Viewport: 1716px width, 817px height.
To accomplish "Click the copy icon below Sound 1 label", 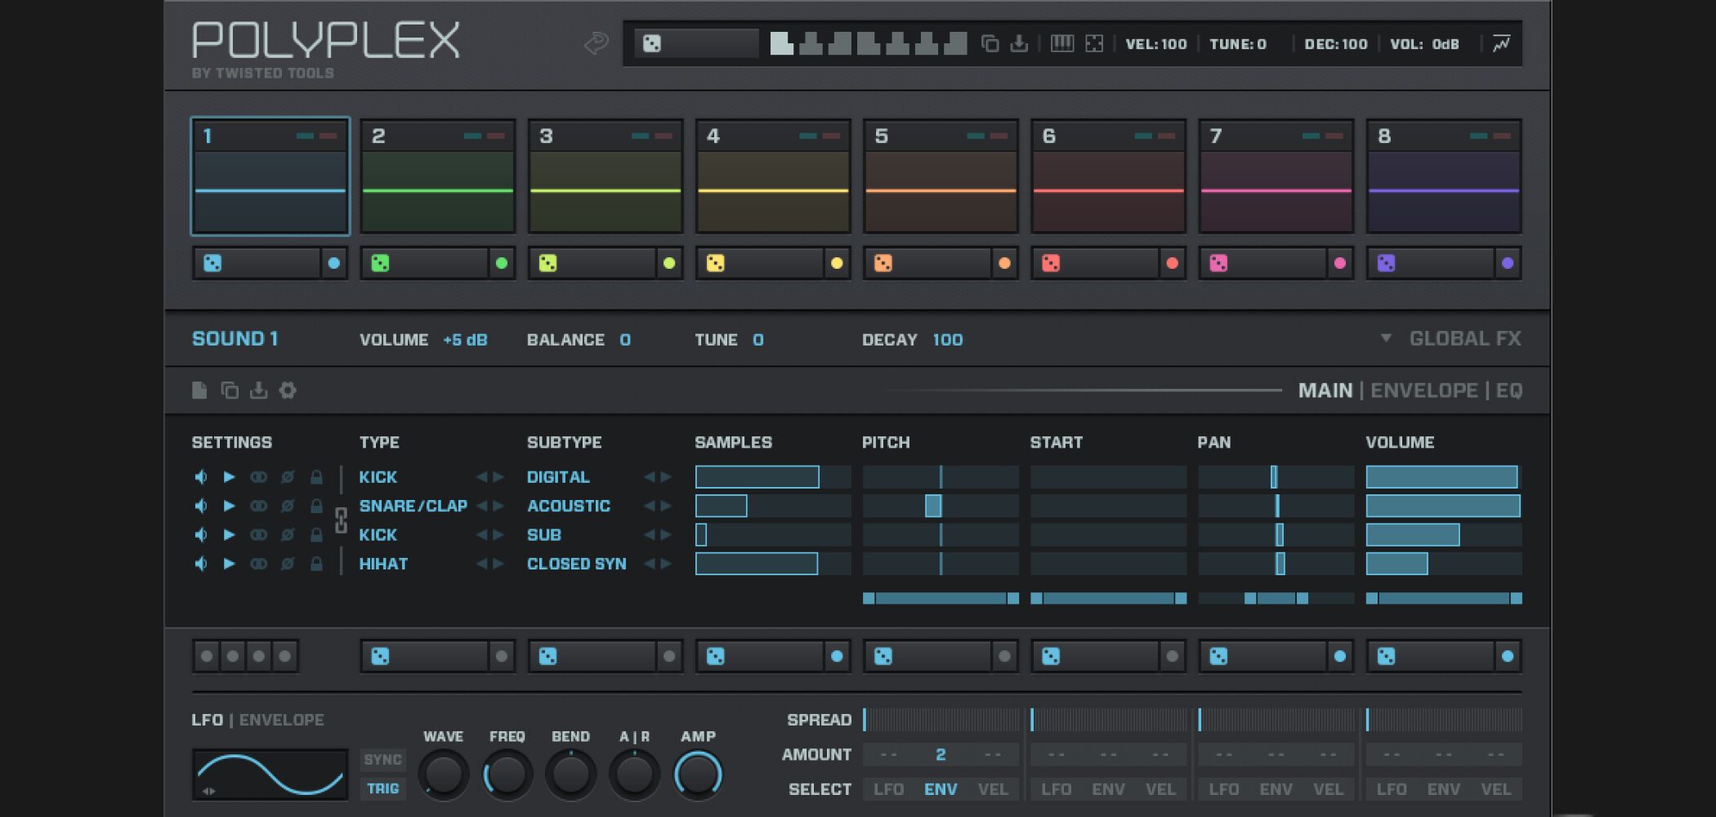I will pyautogui.click(x=230, y=390).
